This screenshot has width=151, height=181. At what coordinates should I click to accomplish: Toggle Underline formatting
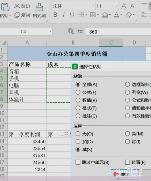click(x=72, y=15)
